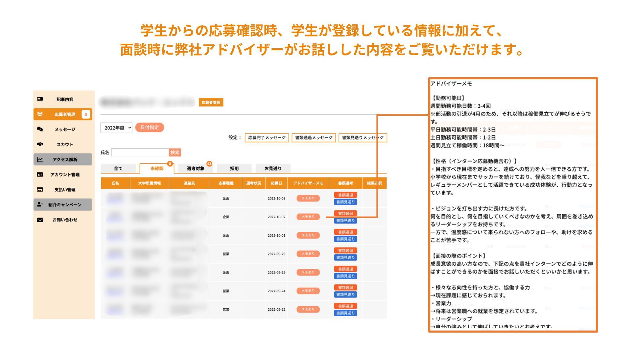Click the スカウト handshake icon
Viewport: 631px width, 355px height.
(x=40, y=144)
